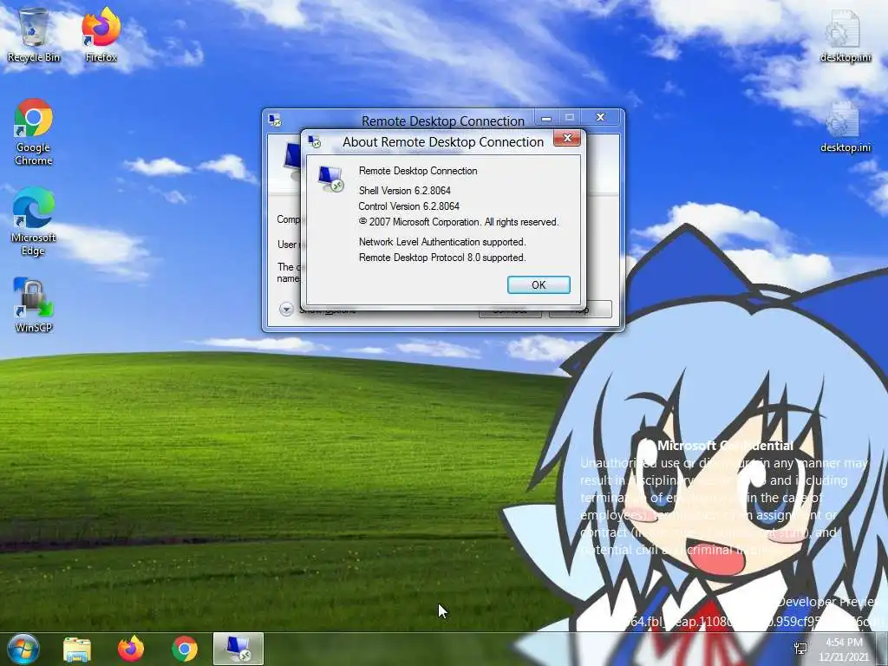Click the Remote Desktop icon inside About dialog

pyautogui.click(x=330, y=179)
